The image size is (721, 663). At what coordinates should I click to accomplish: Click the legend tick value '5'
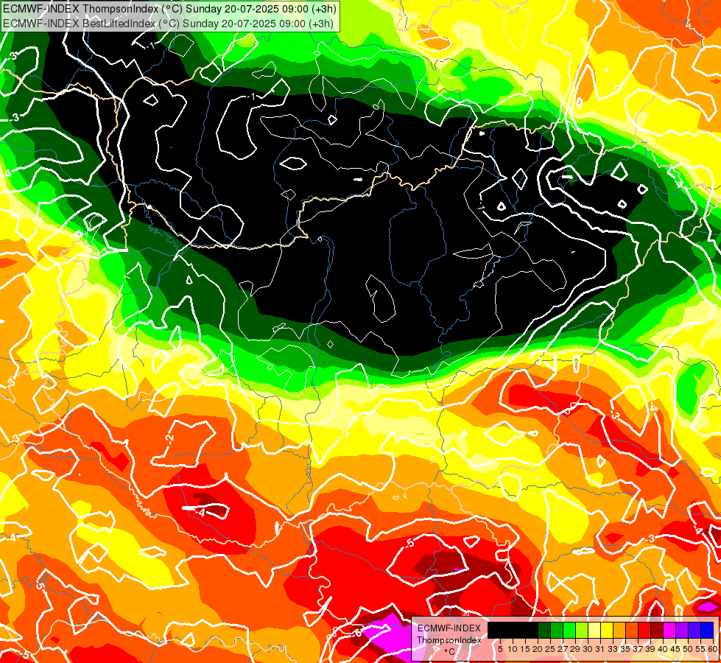pyautogui.click(x=500, y=649)
